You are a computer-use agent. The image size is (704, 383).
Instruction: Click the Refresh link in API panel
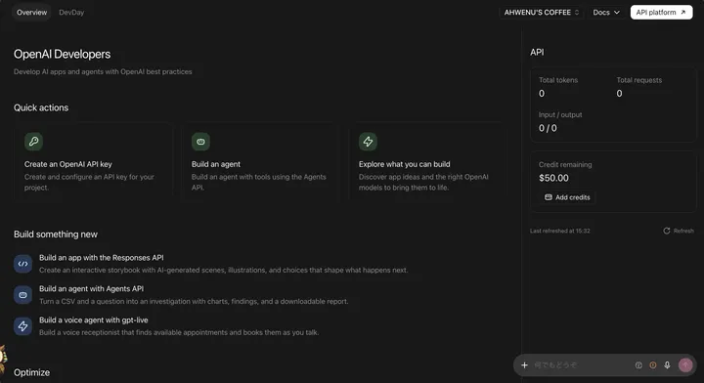(x=679, y=231)
